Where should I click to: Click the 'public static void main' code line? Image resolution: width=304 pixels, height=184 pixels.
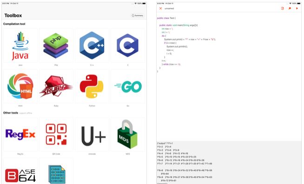click(178, 25)
